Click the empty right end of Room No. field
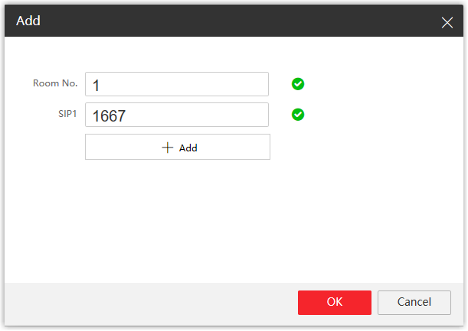Image resolution: width=468 pixels, height=331 pixels. tap(245, 84)
